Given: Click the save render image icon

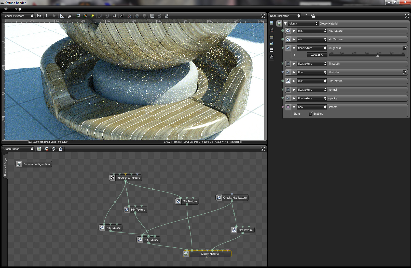Looking at the screenshot, I should coord(78,16).
